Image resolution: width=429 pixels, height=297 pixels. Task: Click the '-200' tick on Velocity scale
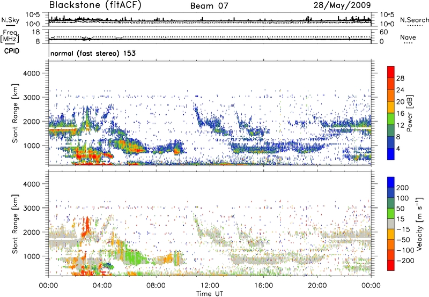tap(405, 261)
